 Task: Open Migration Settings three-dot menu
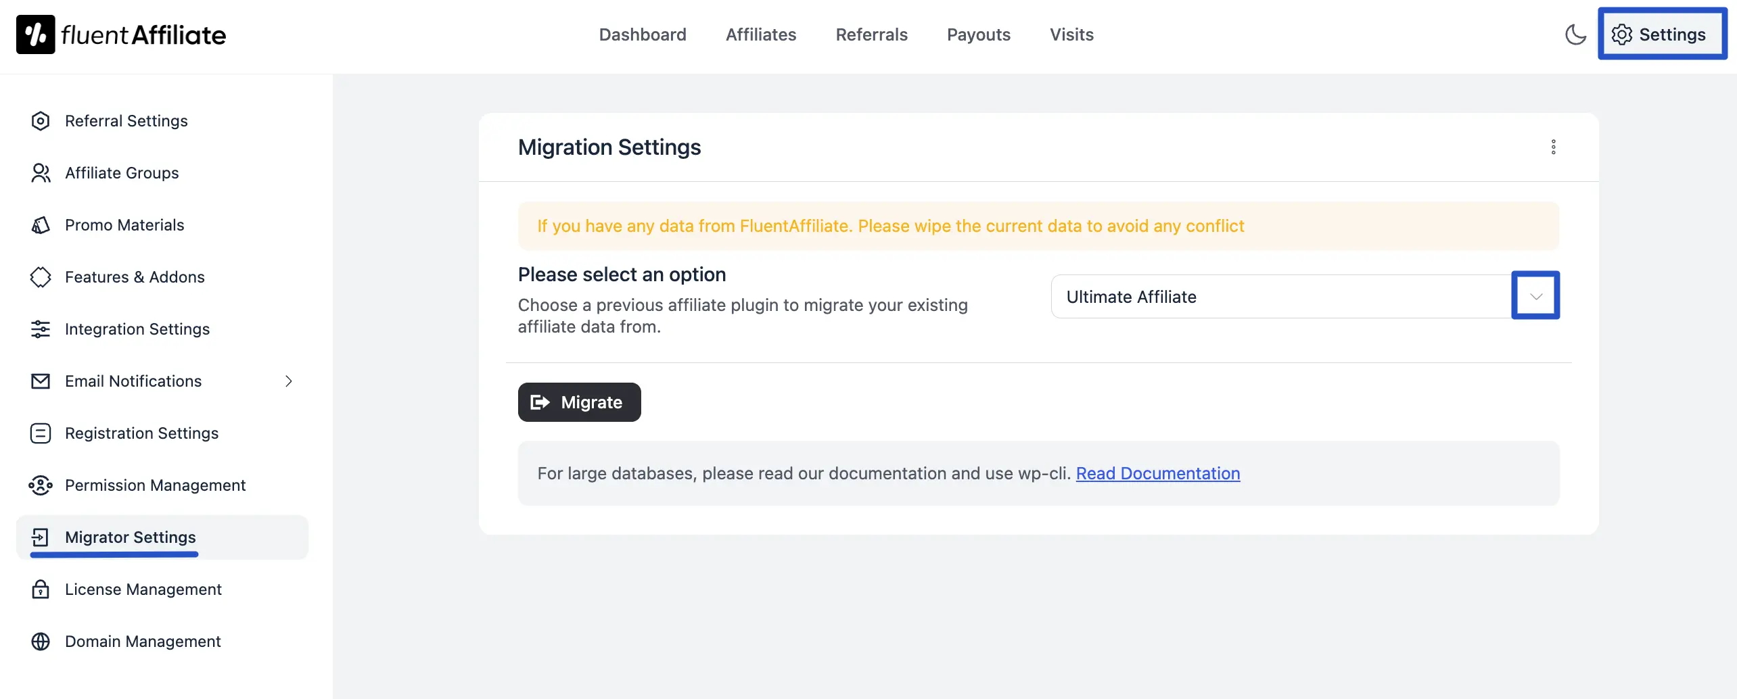click(1553, 147)
